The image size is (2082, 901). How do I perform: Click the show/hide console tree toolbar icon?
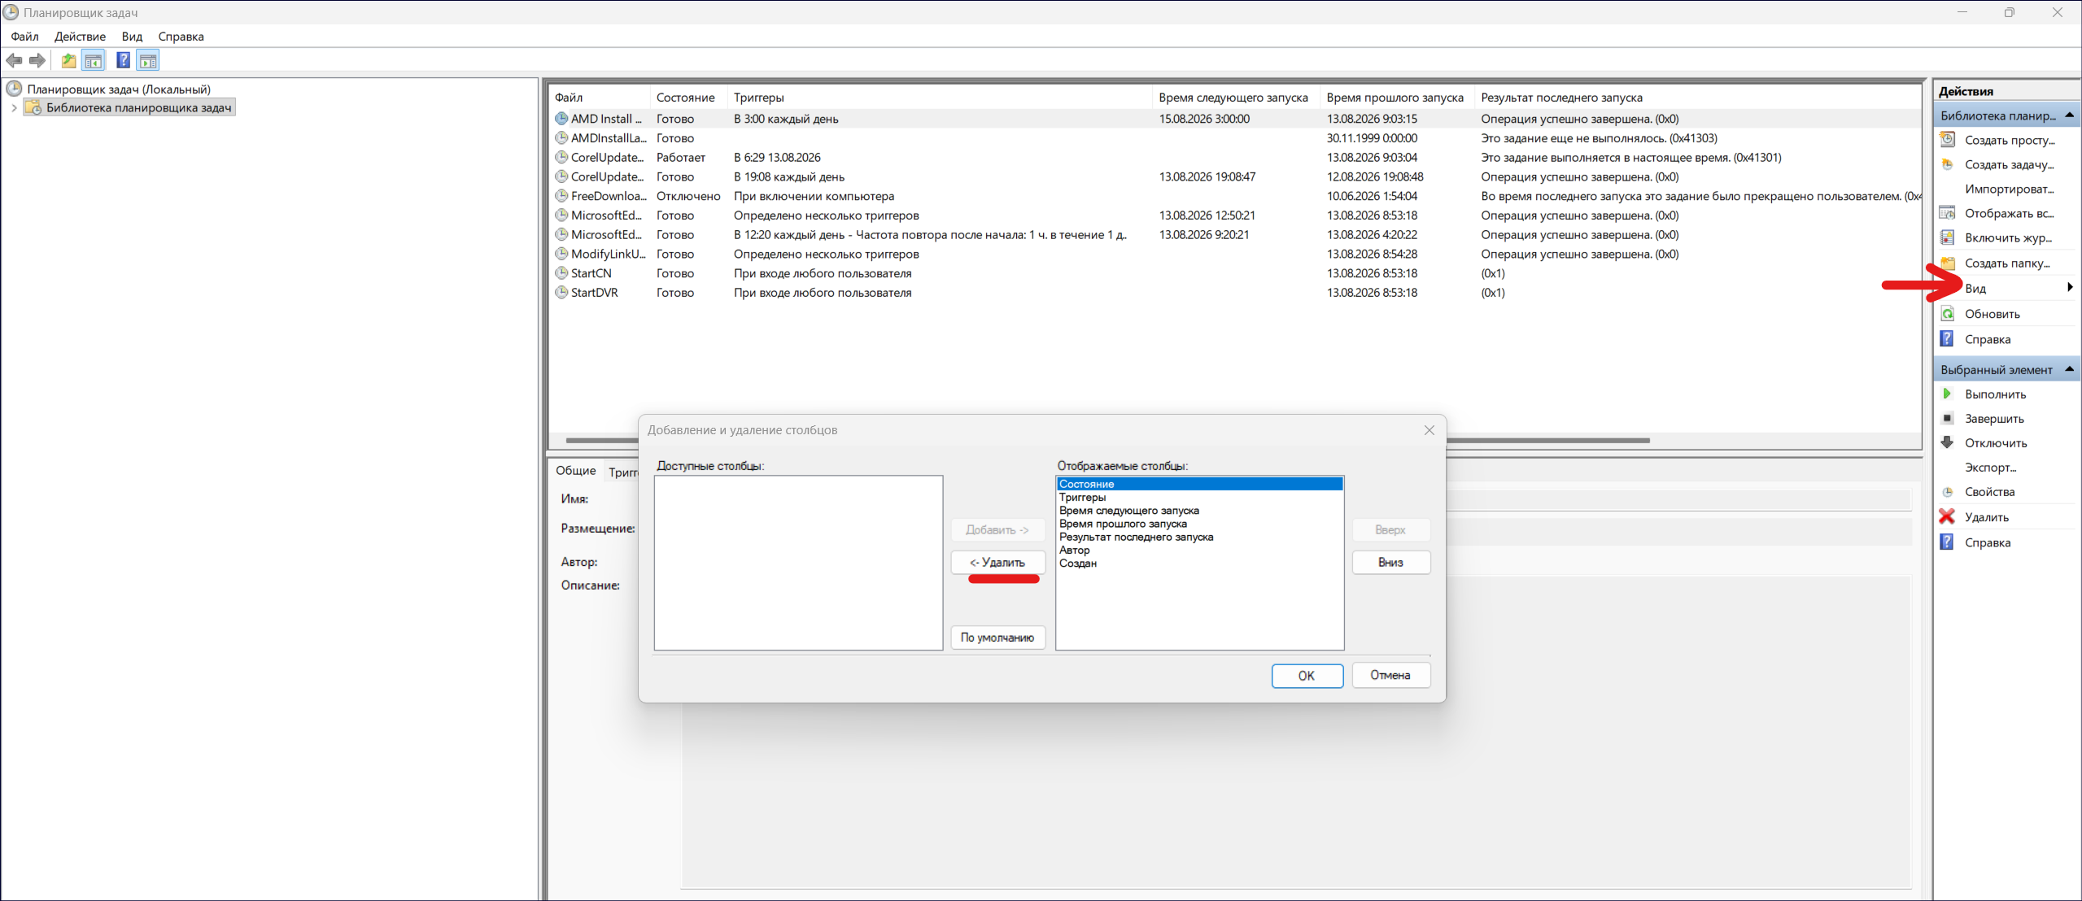tap(94, 60)
